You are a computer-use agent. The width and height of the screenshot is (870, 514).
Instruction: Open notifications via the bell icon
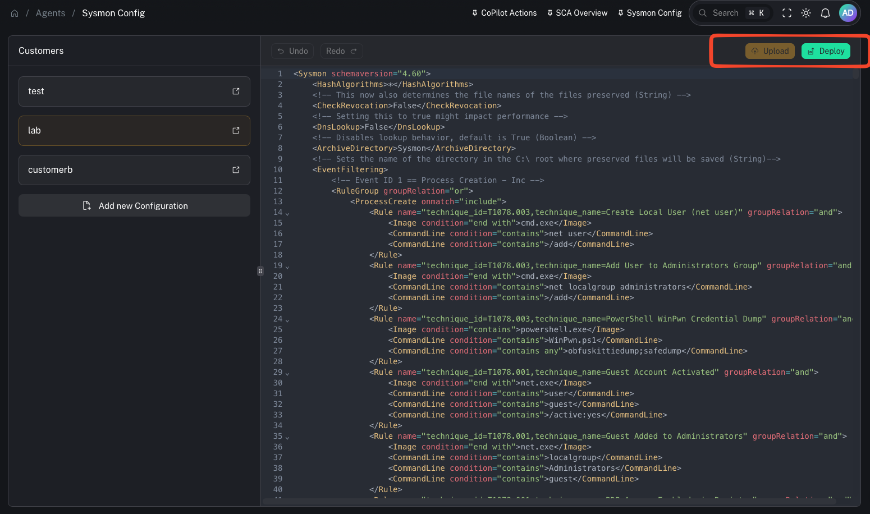825,12
